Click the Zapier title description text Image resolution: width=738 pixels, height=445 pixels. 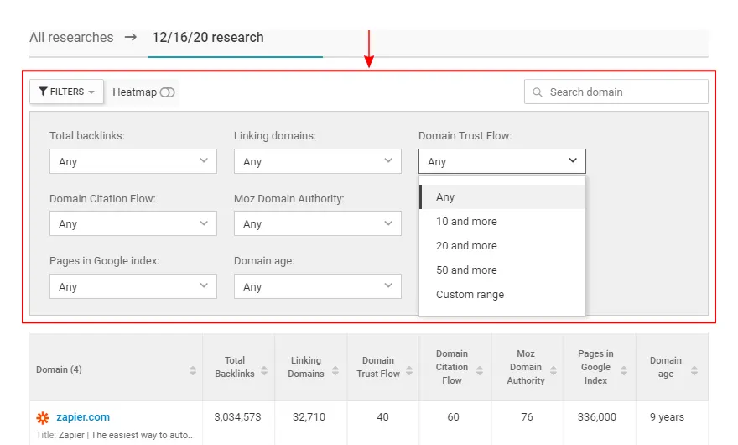click(x=114, y=435)
